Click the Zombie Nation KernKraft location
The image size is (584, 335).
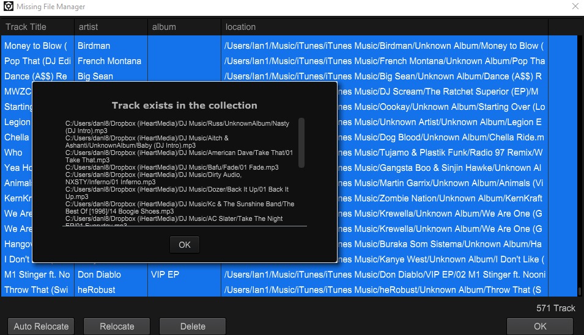click(x=440, y=198)
